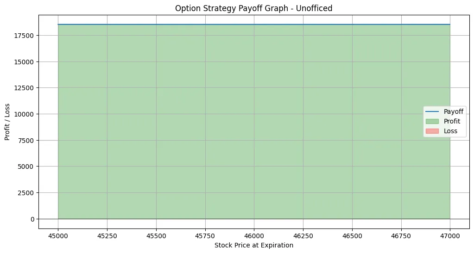
Task: Pick the 46000 x-axis tick label
Action: [254, 235]
